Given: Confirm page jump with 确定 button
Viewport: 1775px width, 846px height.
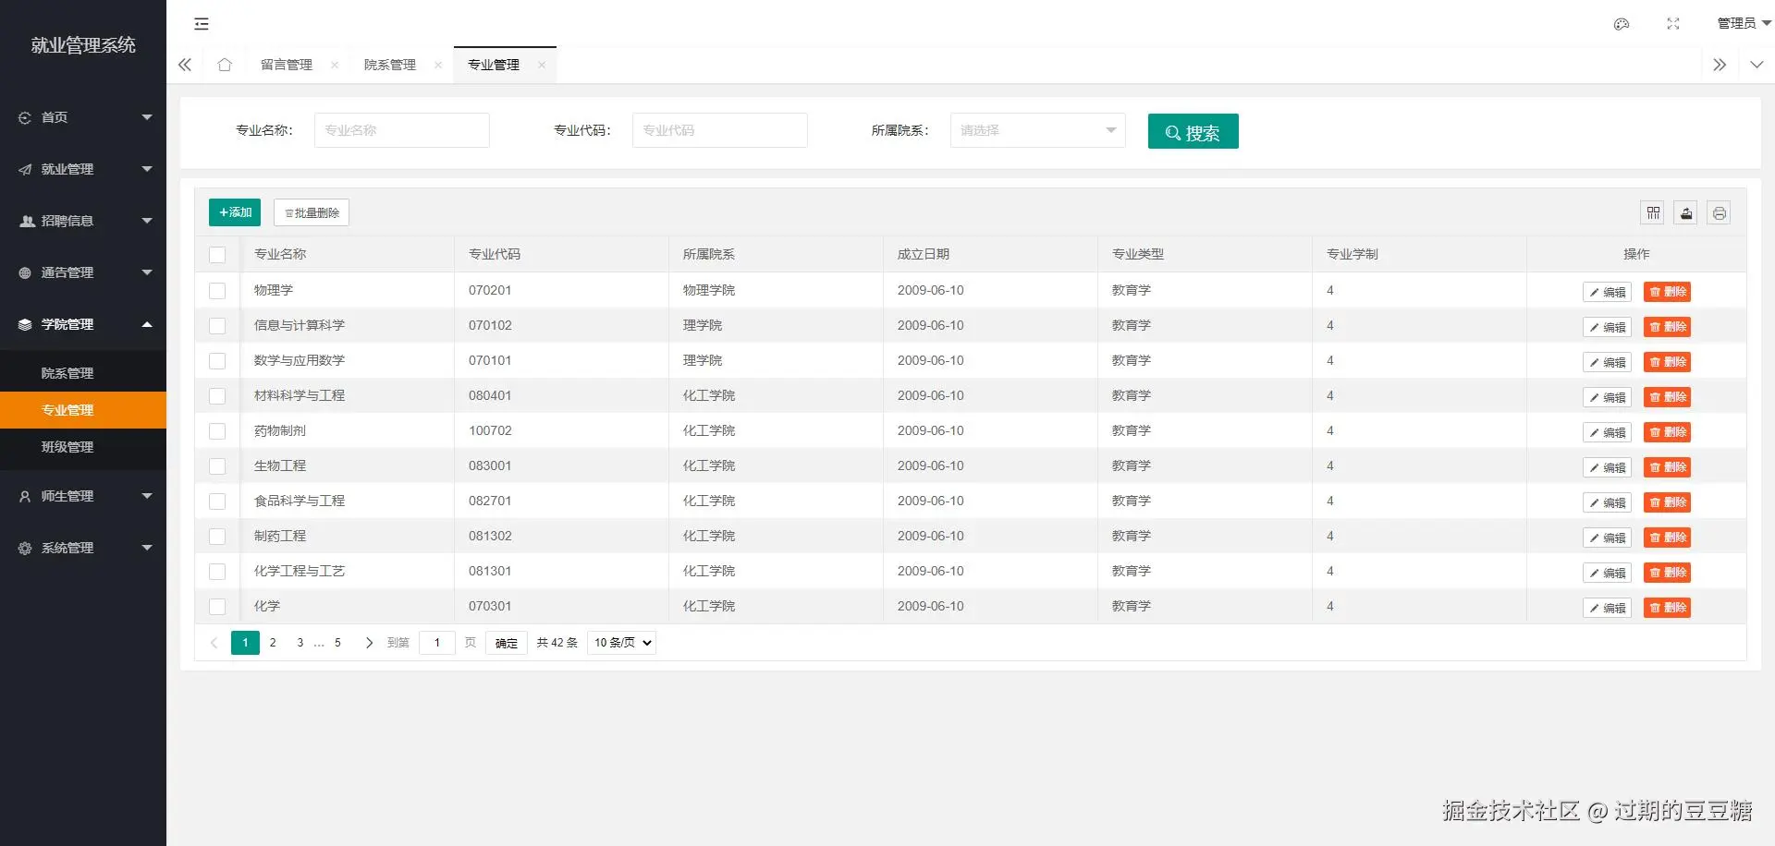Looking at the screenshot, I should (x=507, y=643).
